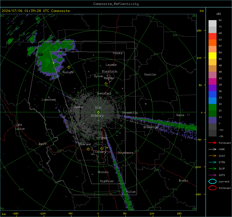232x217 pixels.
Task: Click the Lacombe city label
Action: coord(111,65)
